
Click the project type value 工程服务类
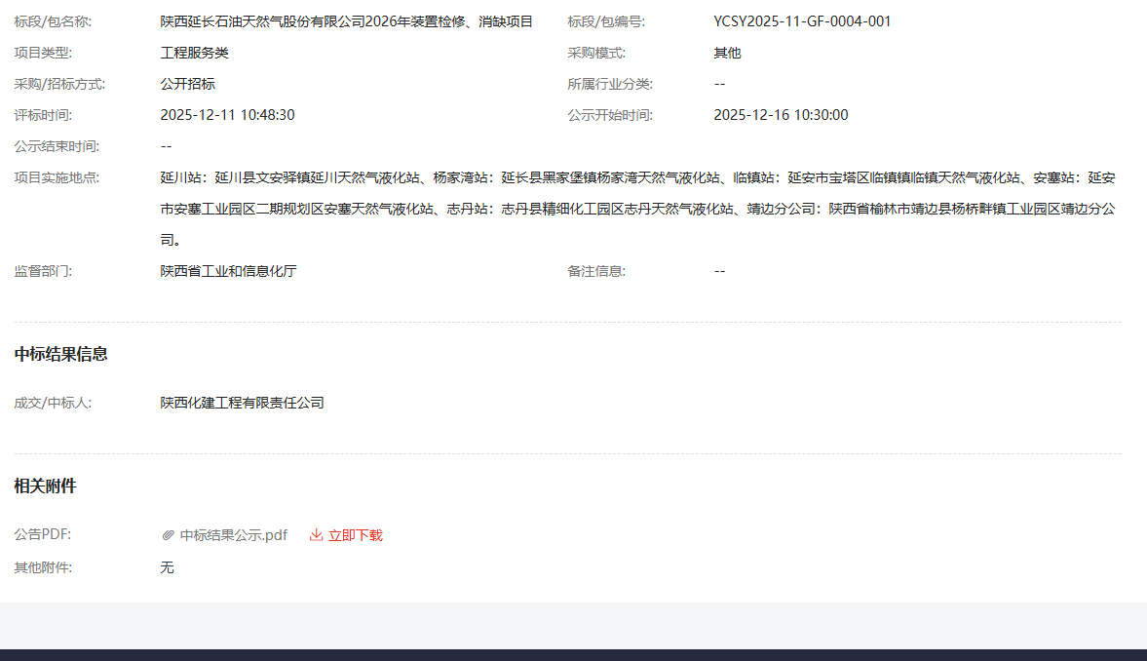tap(194, 53)
